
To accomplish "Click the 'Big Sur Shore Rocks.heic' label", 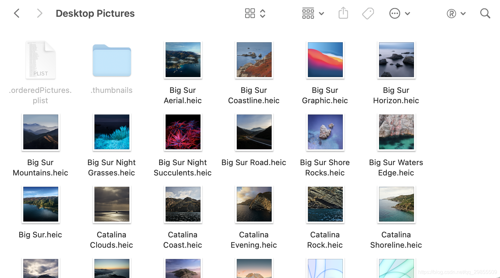I will (325, 168).
